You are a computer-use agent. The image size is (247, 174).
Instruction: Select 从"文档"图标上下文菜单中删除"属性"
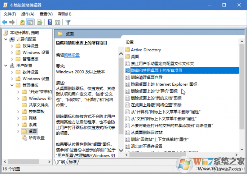click(x=163, y=119)
